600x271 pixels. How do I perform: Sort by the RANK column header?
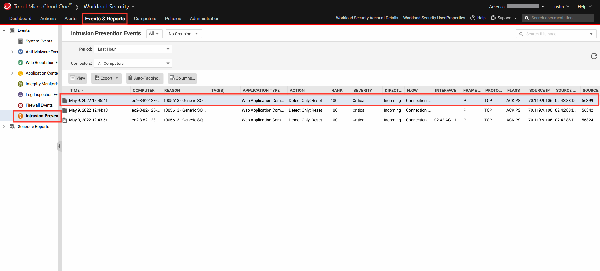click(x=340, y=91)
